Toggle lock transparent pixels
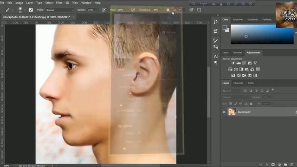 [231, 103]
